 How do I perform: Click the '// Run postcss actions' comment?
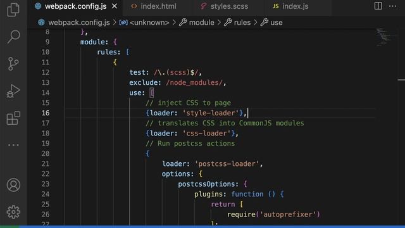click(190, 143)
